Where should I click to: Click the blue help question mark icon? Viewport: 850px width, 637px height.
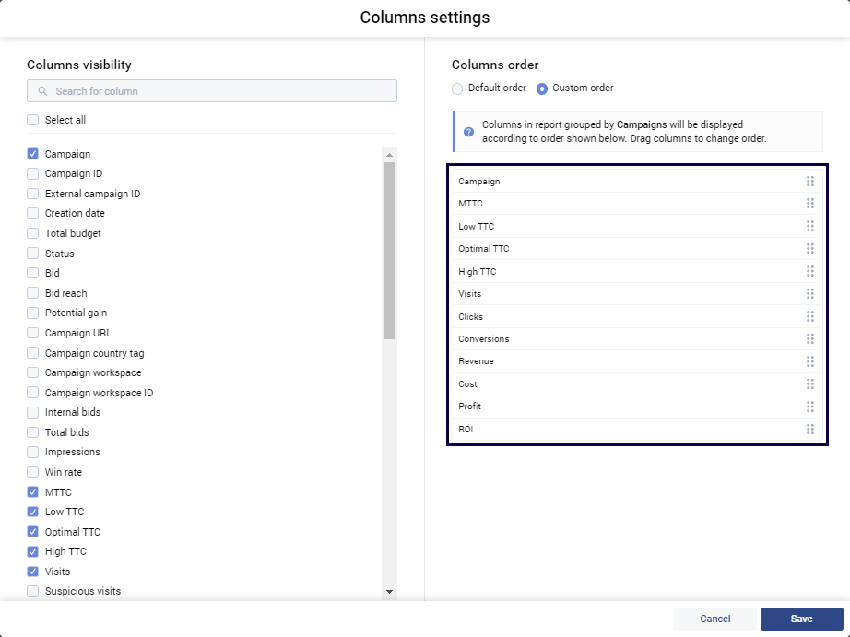[x=468, y=132]
